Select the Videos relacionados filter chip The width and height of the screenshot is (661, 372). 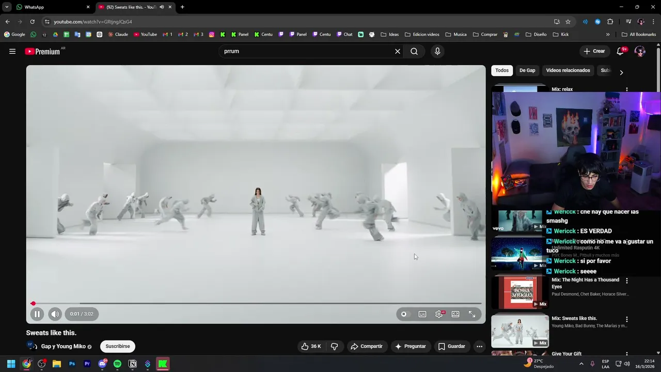point(568,70)
